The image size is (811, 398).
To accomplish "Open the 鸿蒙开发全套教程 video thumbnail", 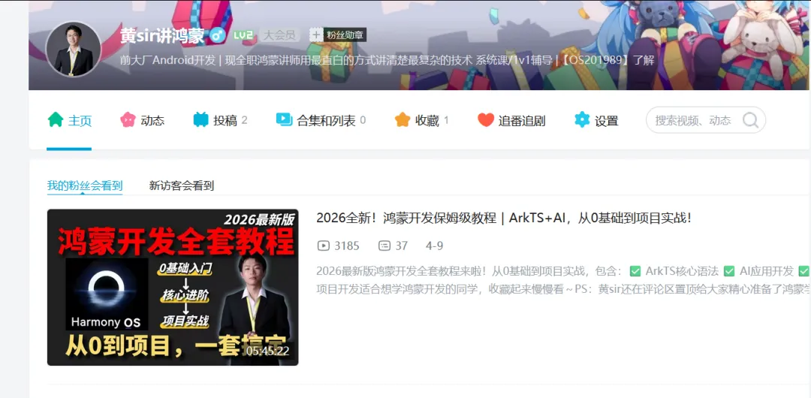I will click(173, 288).
